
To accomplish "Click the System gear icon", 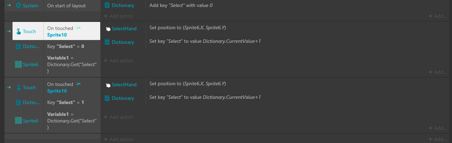I will [18, 6].
